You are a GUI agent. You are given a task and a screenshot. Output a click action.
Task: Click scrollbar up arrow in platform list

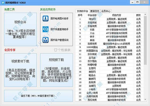click(145, 14)
